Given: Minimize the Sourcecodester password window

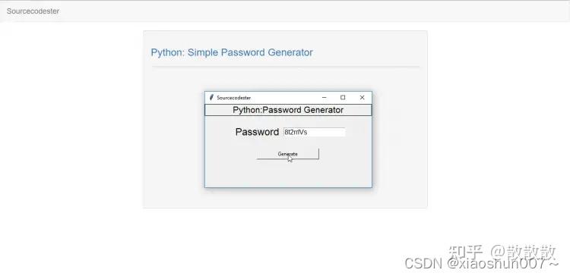Looking at the screenshot, I should click(325, 98).
